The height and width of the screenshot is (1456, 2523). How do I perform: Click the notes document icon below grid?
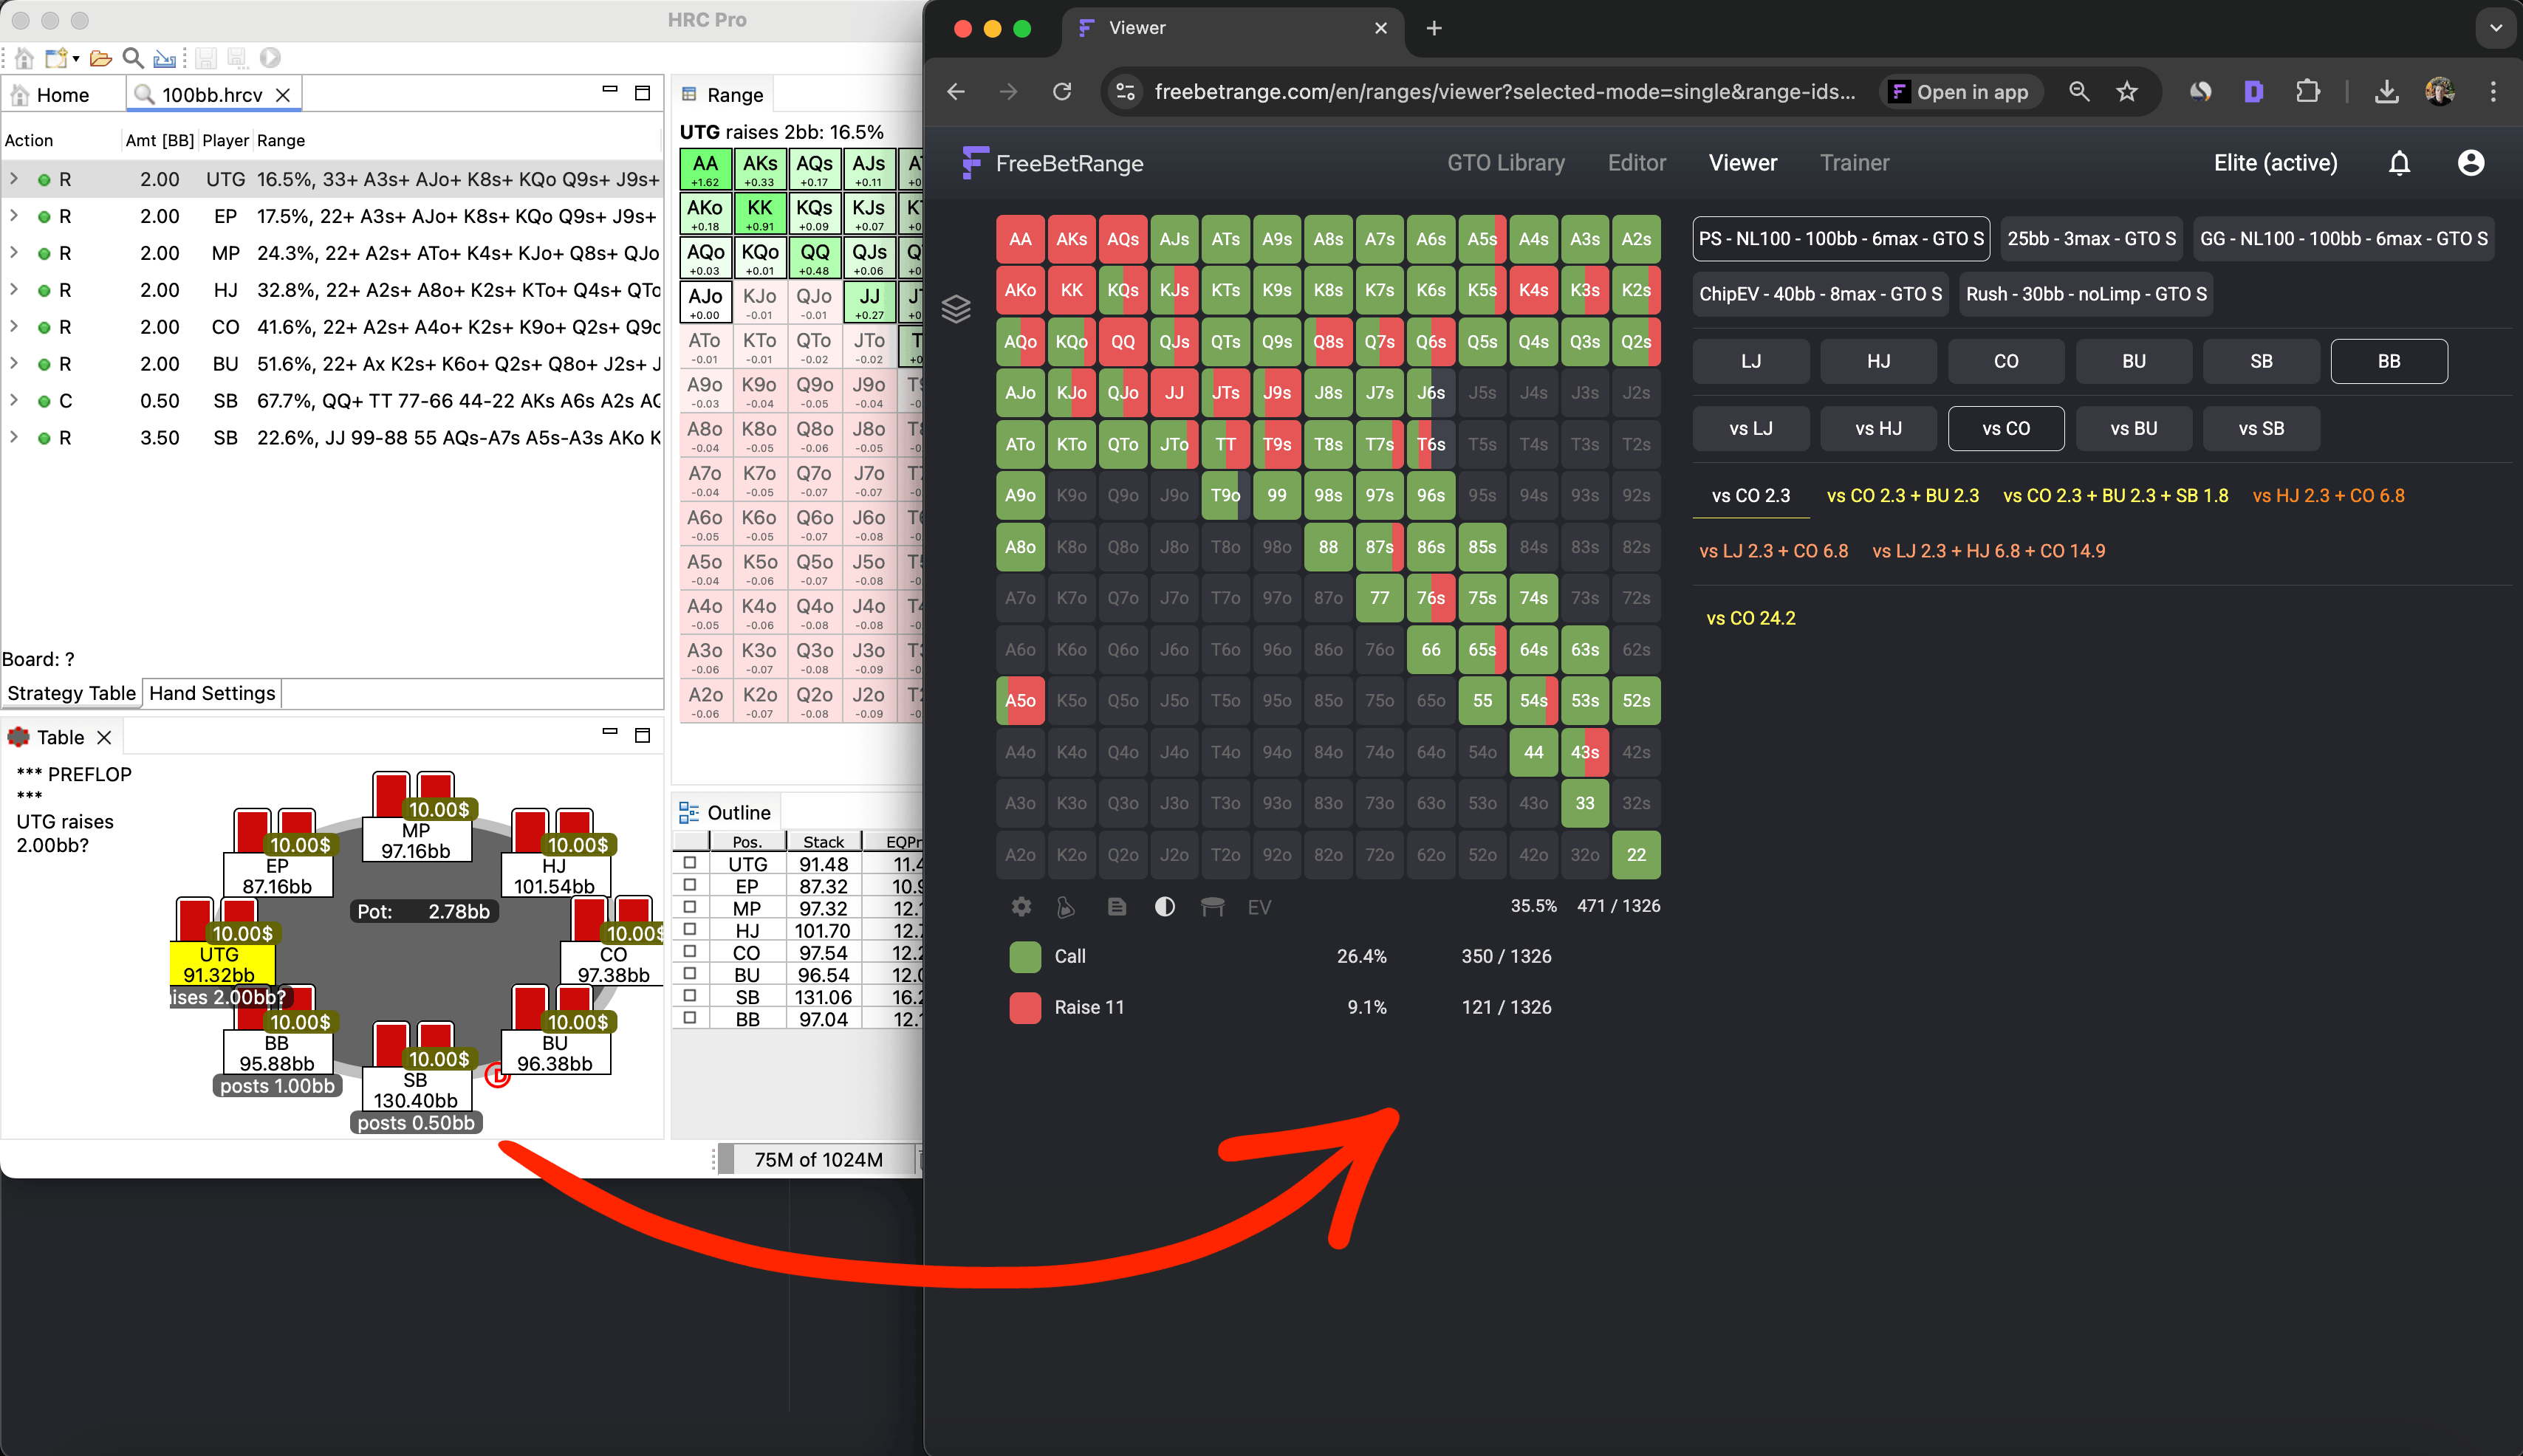click(1117, 907)
